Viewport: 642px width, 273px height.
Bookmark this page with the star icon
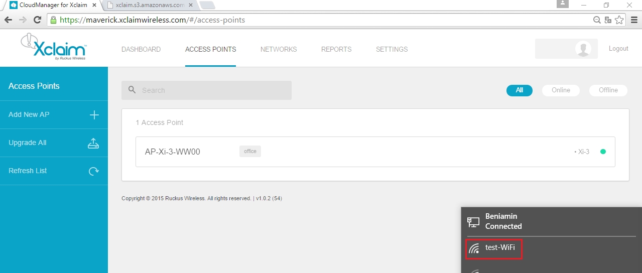click(619, 20)
